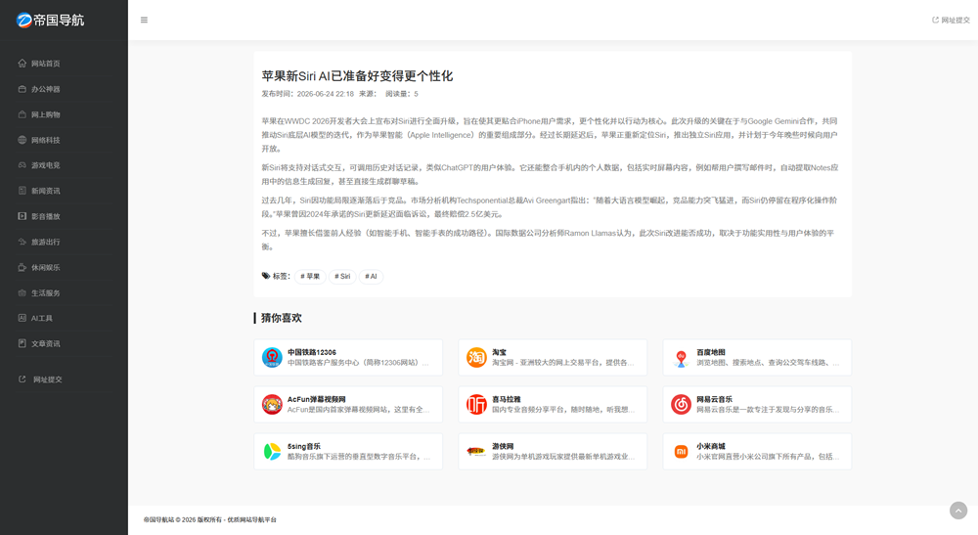Click the footer 帝国导航站 © 2026 copyright text
978x535 pixels.
click(209, 519)
